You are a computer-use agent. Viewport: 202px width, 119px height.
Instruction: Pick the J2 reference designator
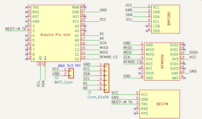pos(56,78)
